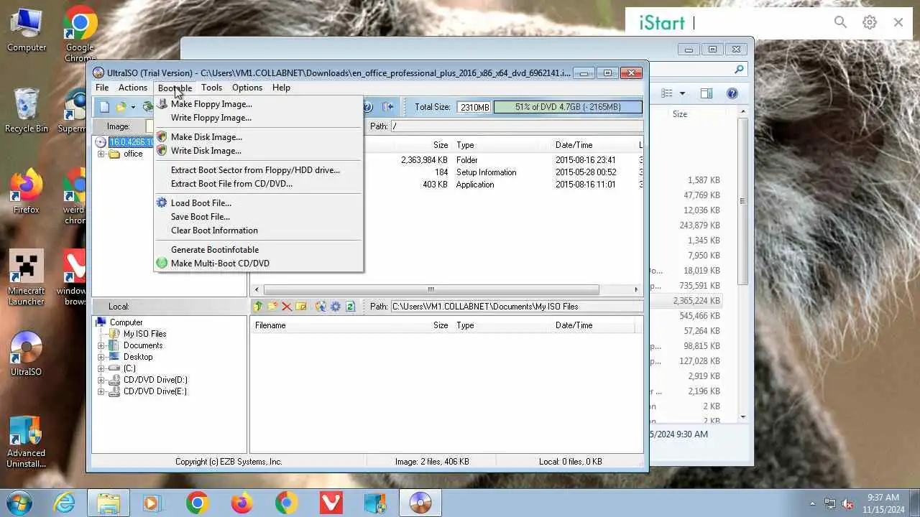Viewport: 920px width, 517px height.
Task: Click blue help icon in Explorer window
Action: [x=732, y=93]
